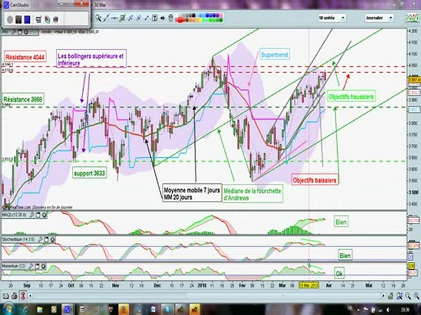Click the CamStudio pause button
421x315 pixels.
point(18,20)
